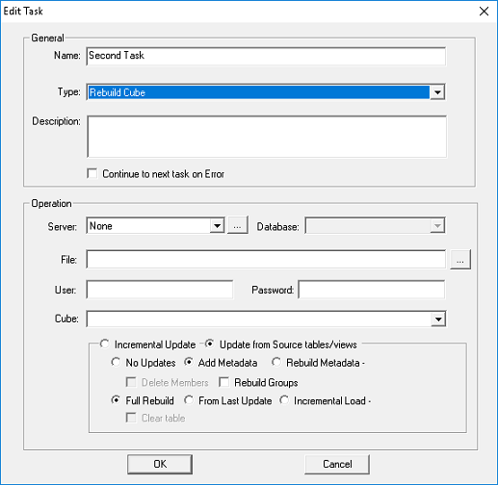Focus the Name field containing Second Task

[x=266, y=56]
